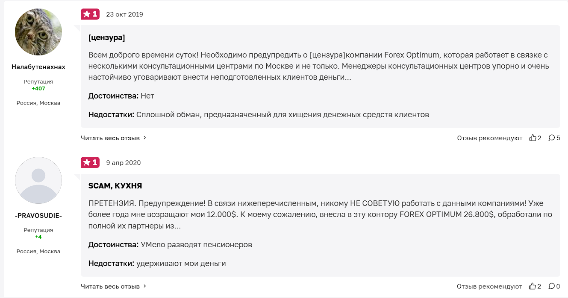
Task: Click the date 9 апр 2020
Action: pyautogui.click(x=123, y=163)
